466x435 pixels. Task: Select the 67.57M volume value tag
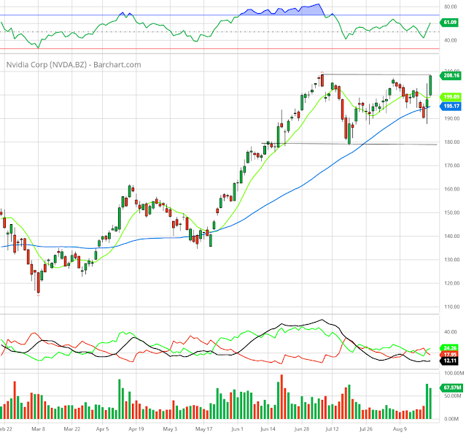[x=451, y=388]
